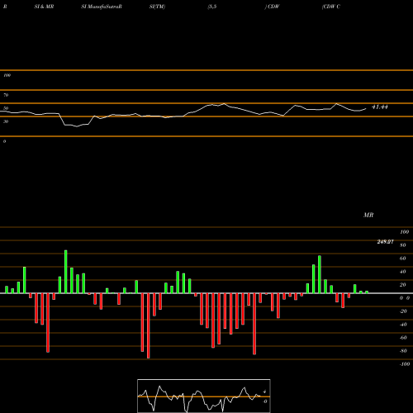Click the 80 label on MR axis
This screenshot has height=413, width=413.
point(403,245)
